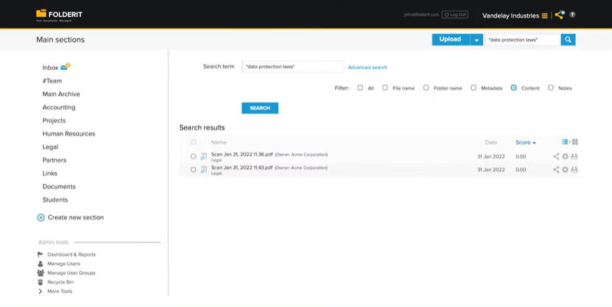Open the Advanced search link
This screenshot has height=307, width=612.
click(x=367, y=67)
